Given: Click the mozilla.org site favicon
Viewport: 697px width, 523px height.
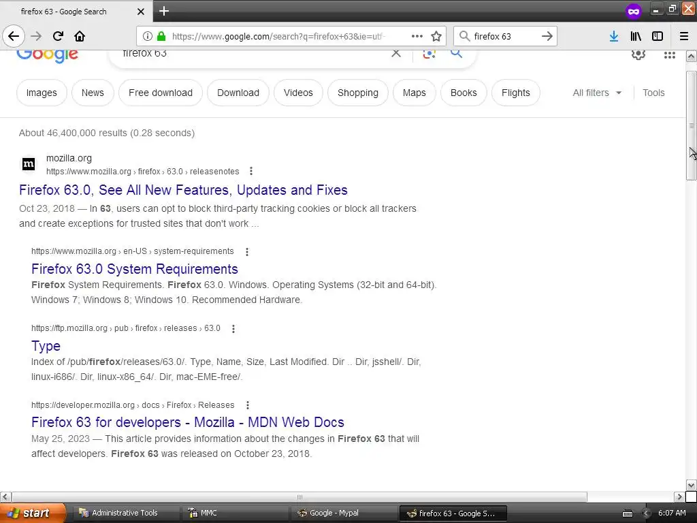Looking at the screenshot, I should pos(29,164).
